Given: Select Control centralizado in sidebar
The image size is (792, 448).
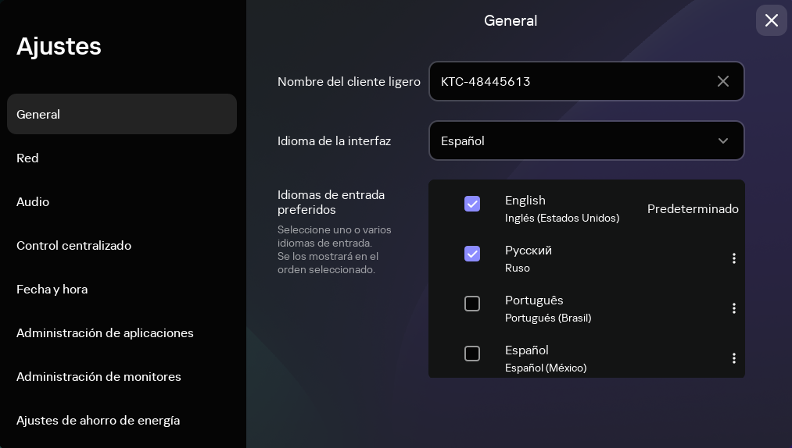Looking at the screenshot, I should click(74, 245).
